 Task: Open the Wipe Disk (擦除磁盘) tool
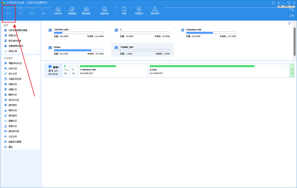(x=86, y=11)
